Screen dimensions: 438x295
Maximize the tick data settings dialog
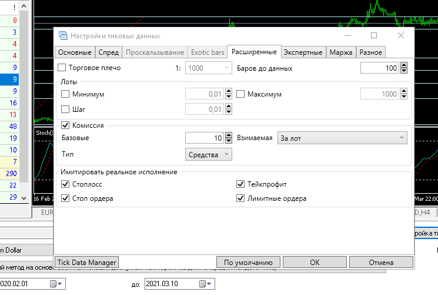pyautogui.click(x=374, y=35)
